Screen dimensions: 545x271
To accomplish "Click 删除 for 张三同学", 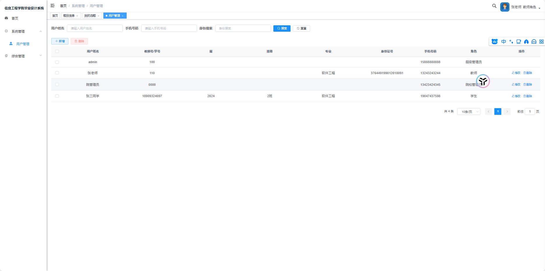I will (x=528, y=96).
